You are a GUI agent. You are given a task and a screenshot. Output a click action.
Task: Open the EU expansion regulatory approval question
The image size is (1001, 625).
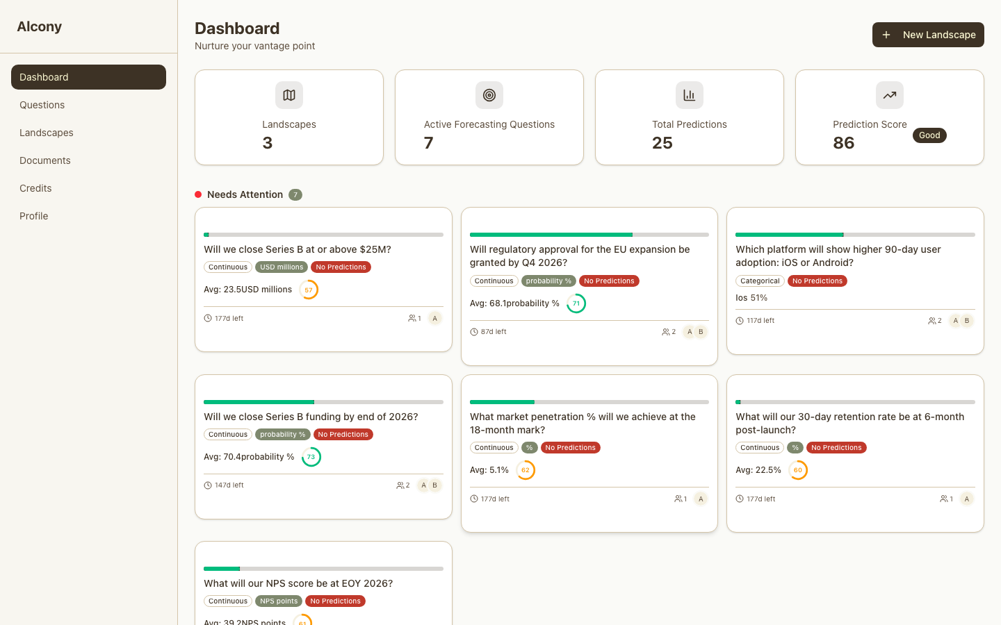(580, 256)
